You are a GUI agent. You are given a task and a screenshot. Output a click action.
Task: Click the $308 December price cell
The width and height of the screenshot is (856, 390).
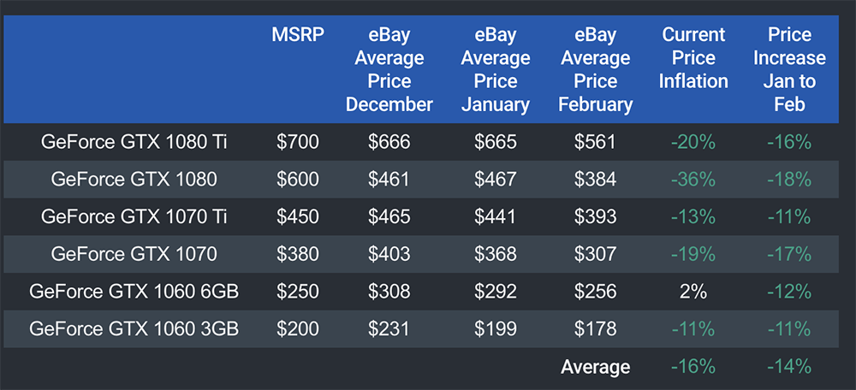tap(389, 292)
